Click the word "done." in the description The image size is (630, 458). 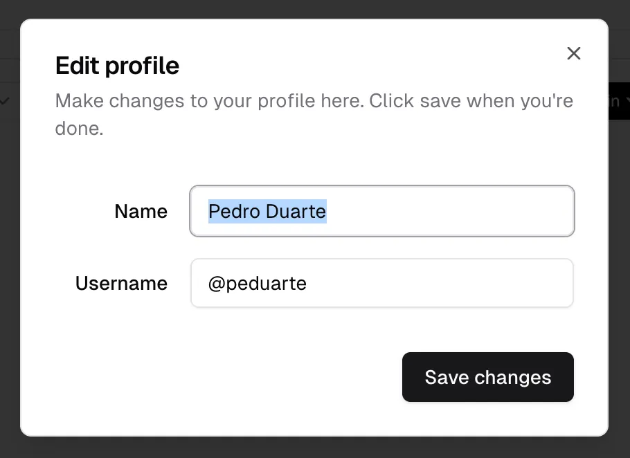click(x=79, y=129)
